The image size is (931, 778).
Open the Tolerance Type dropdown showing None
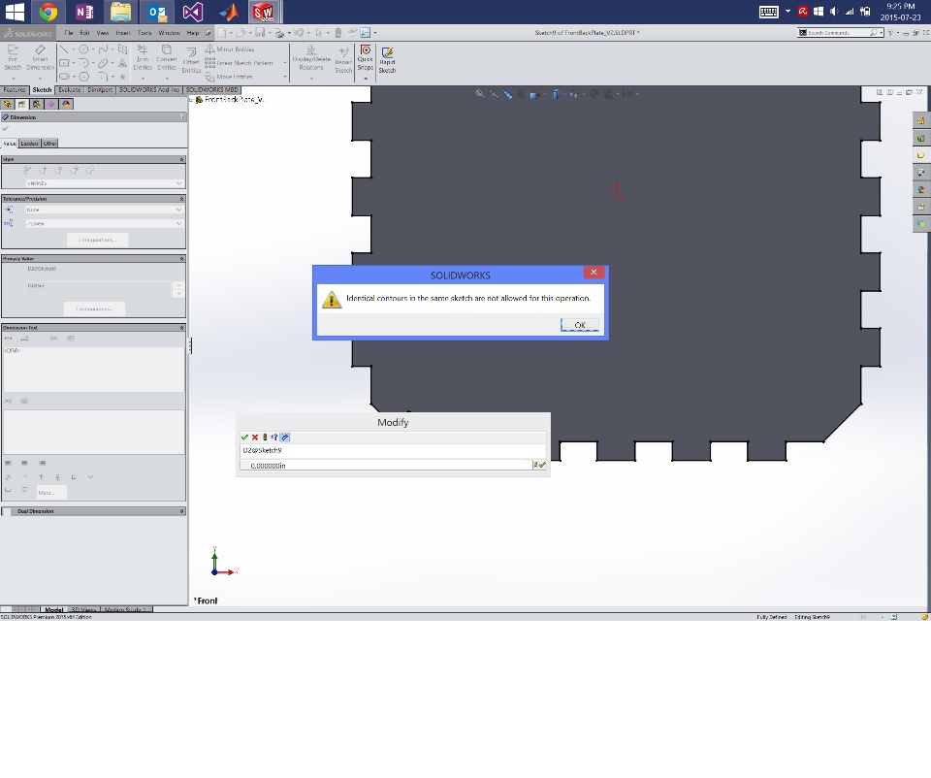tap(104, 210)
